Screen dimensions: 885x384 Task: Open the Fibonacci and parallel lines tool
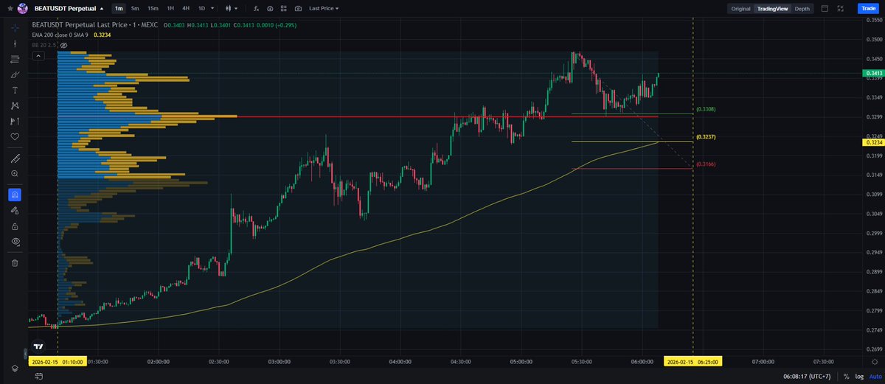pos(15,59)
